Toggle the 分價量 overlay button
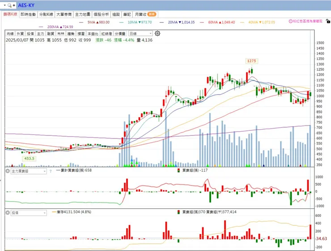The image size is (331, 251). (120, 34)
